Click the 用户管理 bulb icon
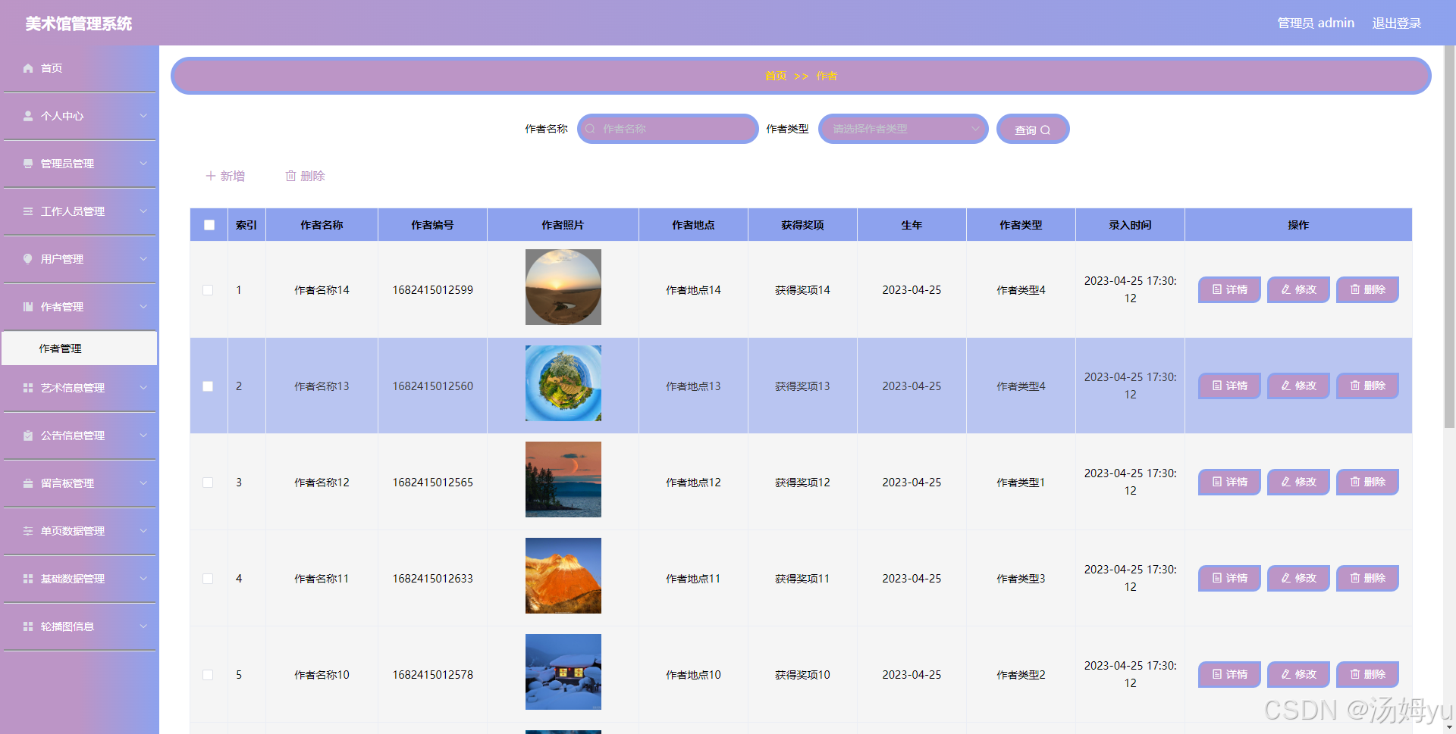This screenshot has height=734, width=1456. pyautogui.click(x=28, y=259)
